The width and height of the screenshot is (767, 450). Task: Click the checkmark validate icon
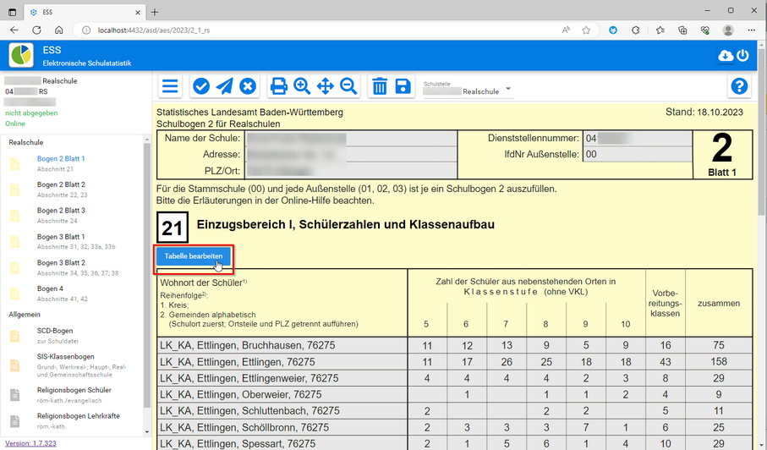click(x=201, y=86)
